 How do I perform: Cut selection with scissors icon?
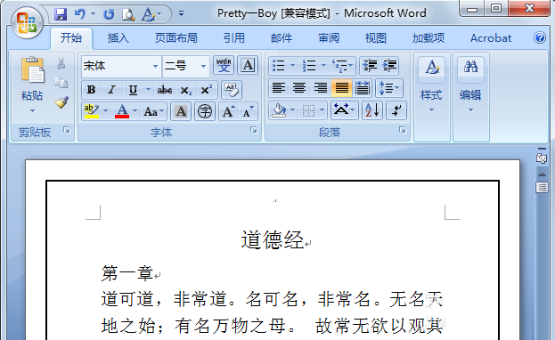[61, 64]
